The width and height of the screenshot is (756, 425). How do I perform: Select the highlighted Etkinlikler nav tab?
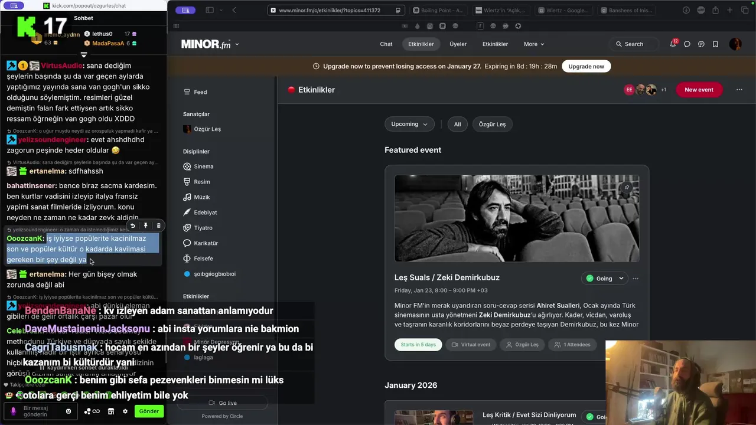coord(421,44)
